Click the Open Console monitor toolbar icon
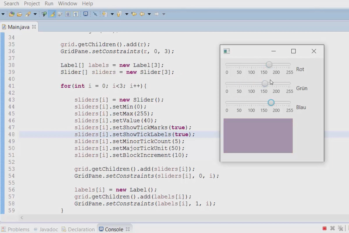Image resolution: width=349 pixels, height=233 pixels. [86, 14]
